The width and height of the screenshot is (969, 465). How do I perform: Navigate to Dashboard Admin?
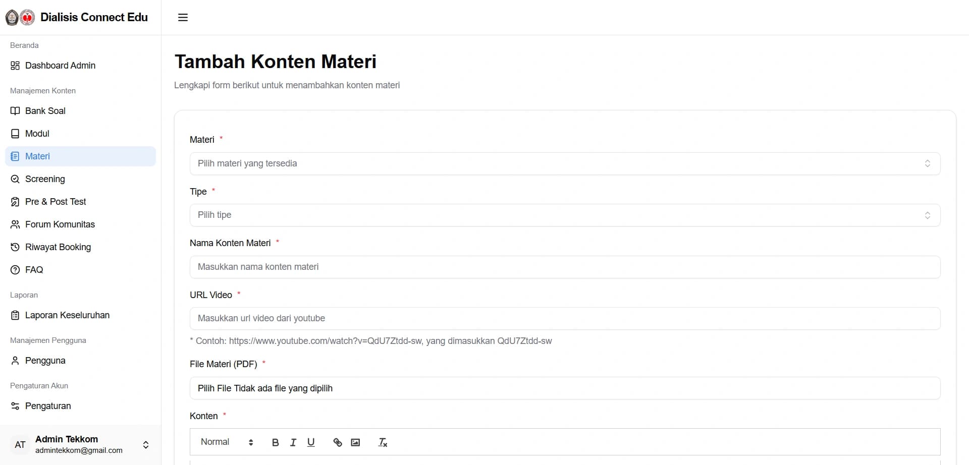[x=80, y=66]
